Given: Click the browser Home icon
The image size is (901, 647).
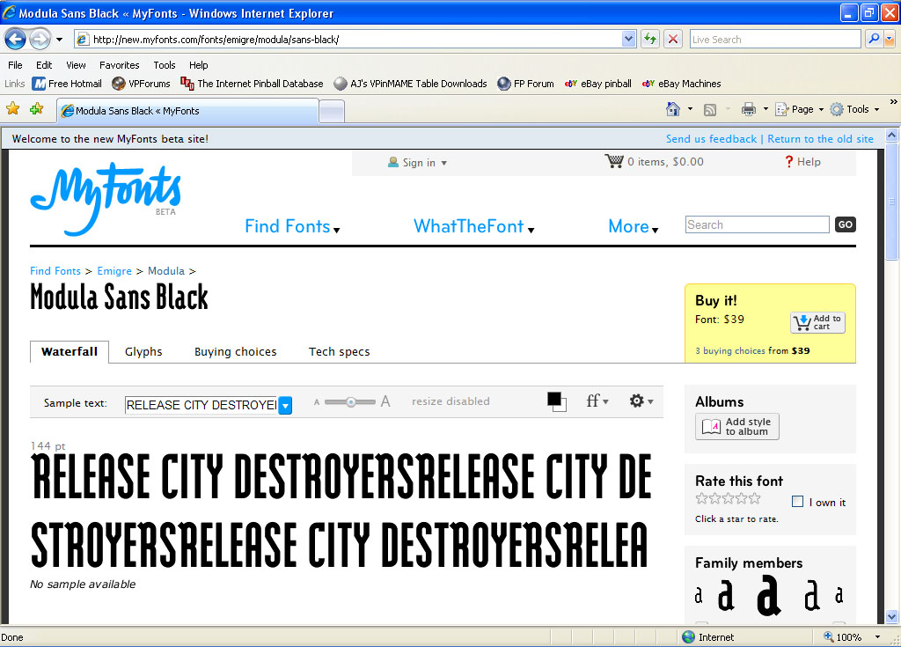Looking at the screenshot, I should (673, 109).
